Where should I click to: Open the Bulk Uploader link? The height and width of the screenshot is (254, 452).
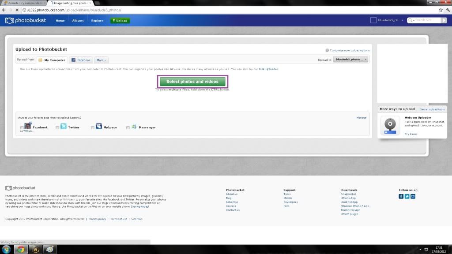(x=268, y=69)
